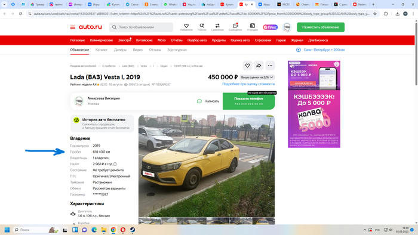Image resolution: width=418 pixels, height=235 pixels.
Task: Share the listing using the arrow icon
Action: [259, 66]
